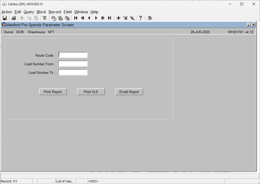Open the Action menu
Image resolution: width=260 pixels, height=184 pixels.
7,12
